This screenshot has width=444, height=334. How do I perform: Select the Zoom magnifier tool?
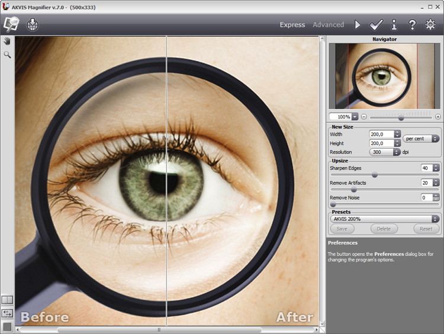7,54
